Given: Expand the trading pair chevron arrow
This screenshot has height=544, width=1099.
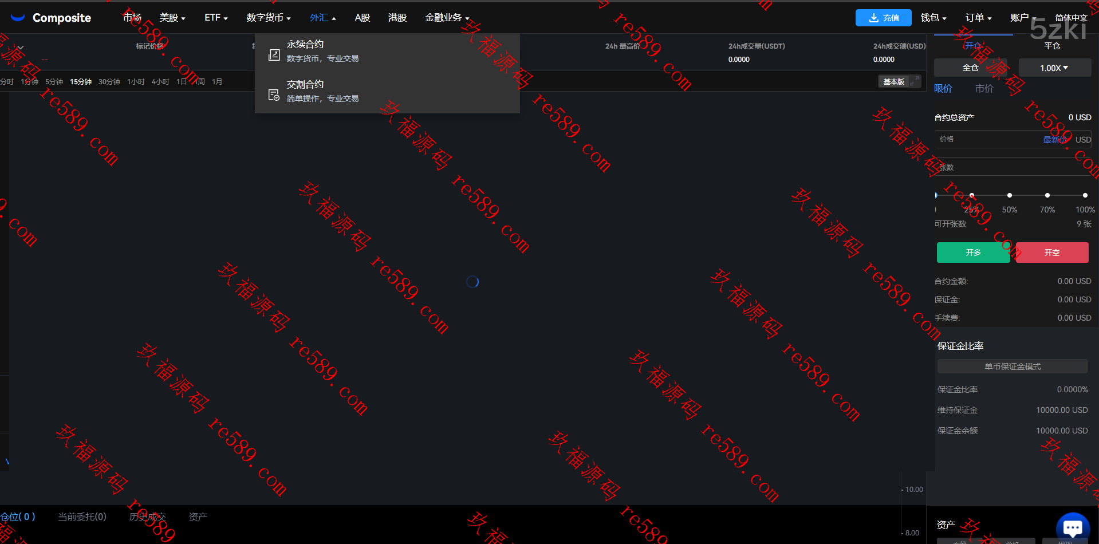Looking at the screenshot, I should click(x=21, y=48).
